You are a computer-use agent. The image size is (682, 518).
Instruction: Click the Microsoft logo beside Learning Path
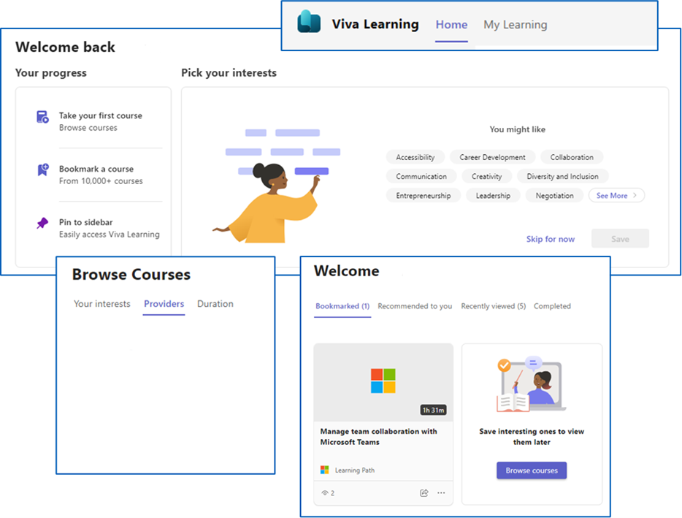pyautogui.click(x=324, y=470)
